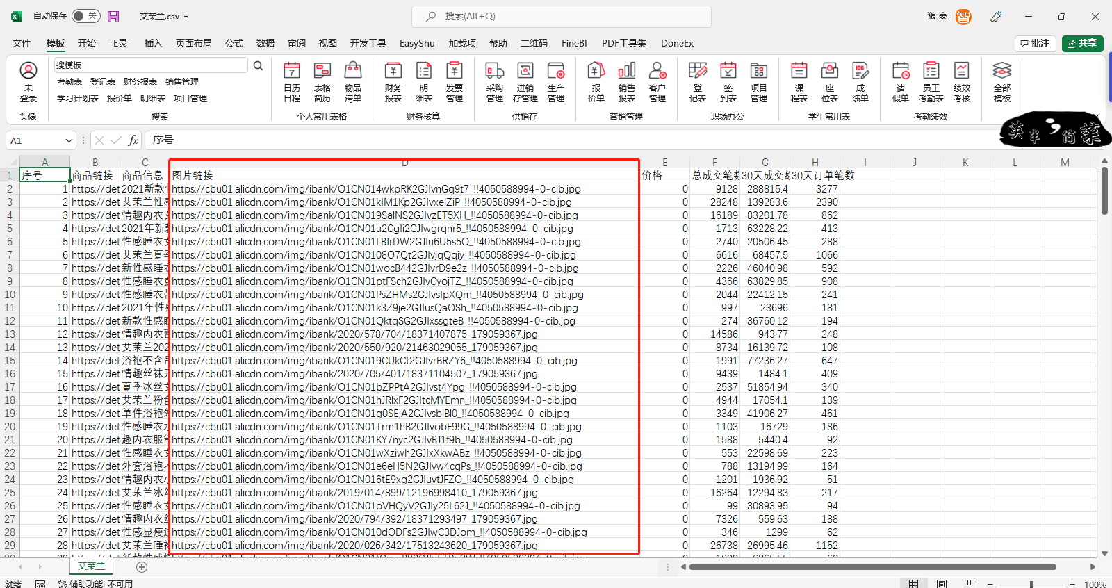1112x588 pixels.
Task: Open the 座位表 icon
Action: (830, 82)
